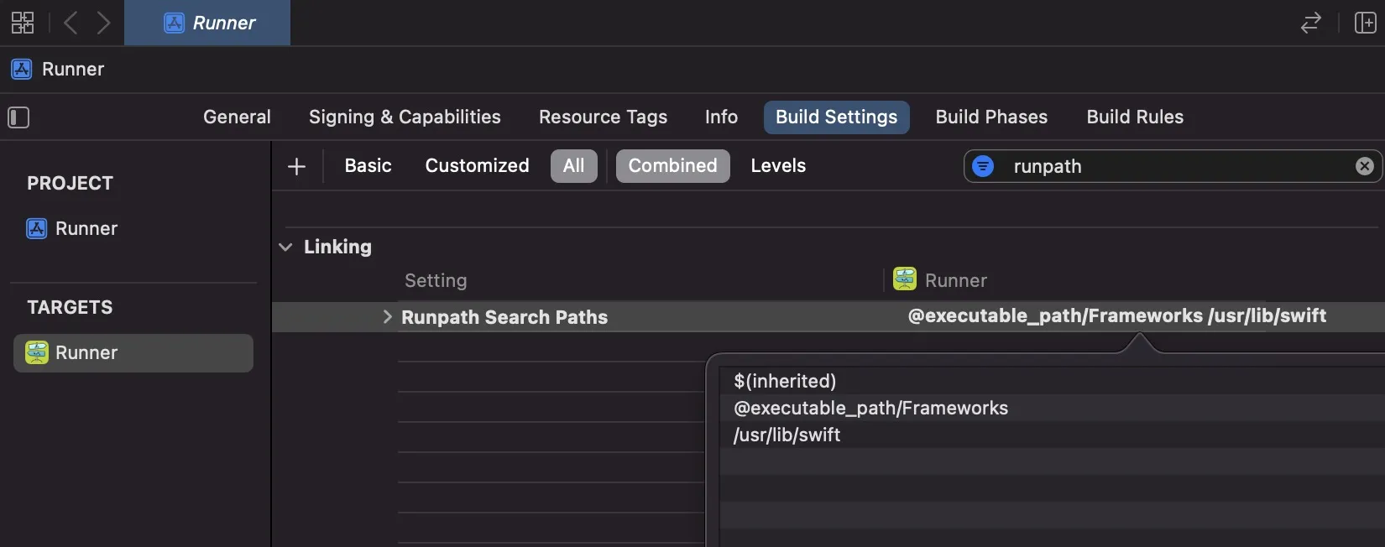Switch to Signing & Capabilities tab

click(405, 117)
